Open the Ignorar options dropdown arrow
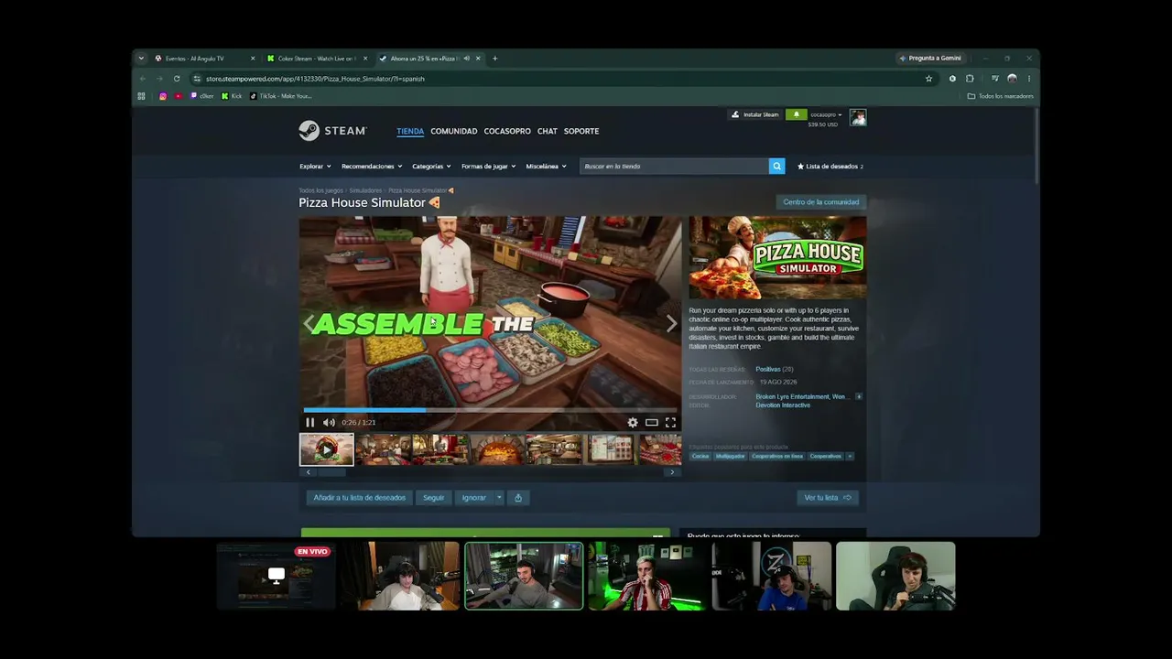Screen dimensions: 1172x659 pyautogui.click(x=499, y=498)
